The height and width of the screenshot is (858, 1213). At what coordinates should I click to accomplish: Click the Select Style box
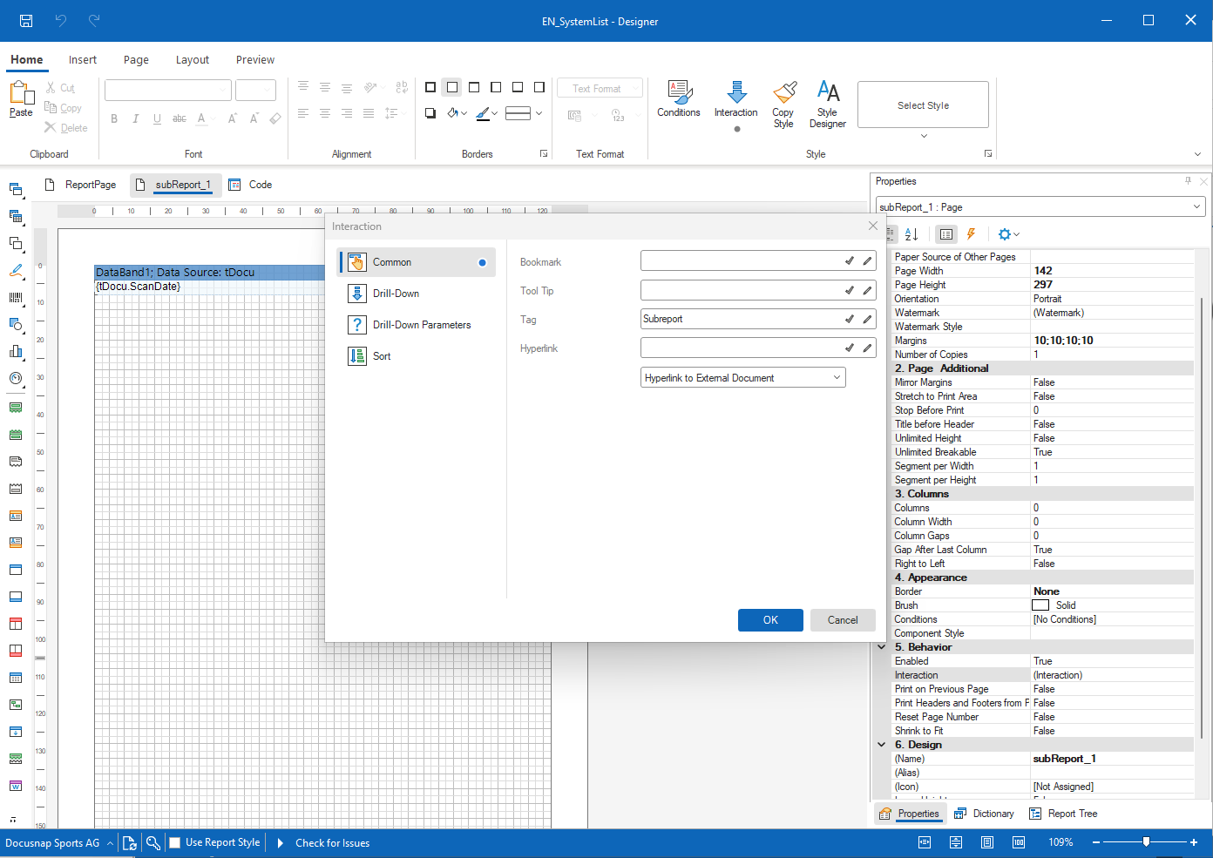(x=923, y=105)
